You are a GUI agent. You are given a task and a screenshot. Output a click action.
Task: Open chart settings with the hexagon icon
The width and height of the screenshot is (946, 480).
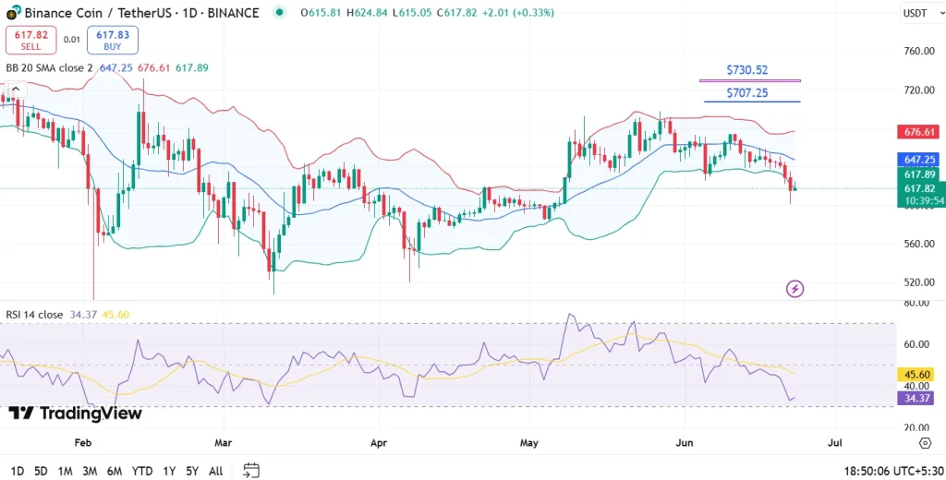(926, 444)
